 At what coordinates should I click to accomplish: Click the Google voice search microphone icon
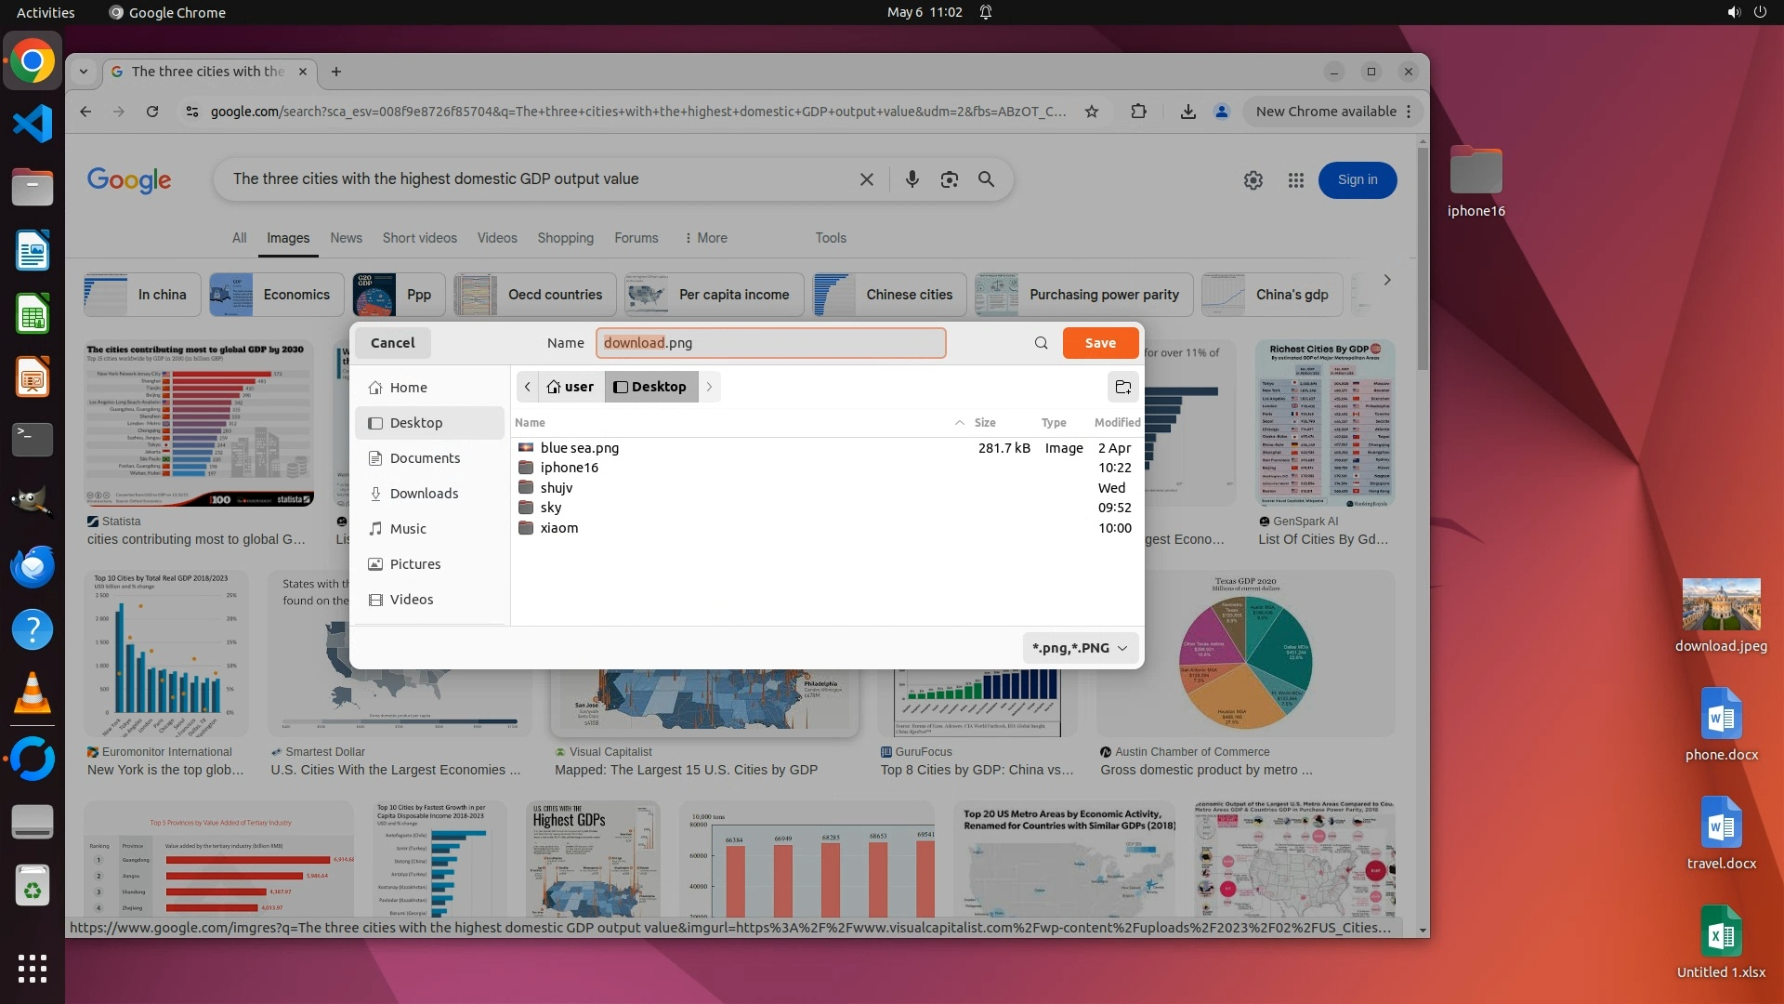[912, 179]
